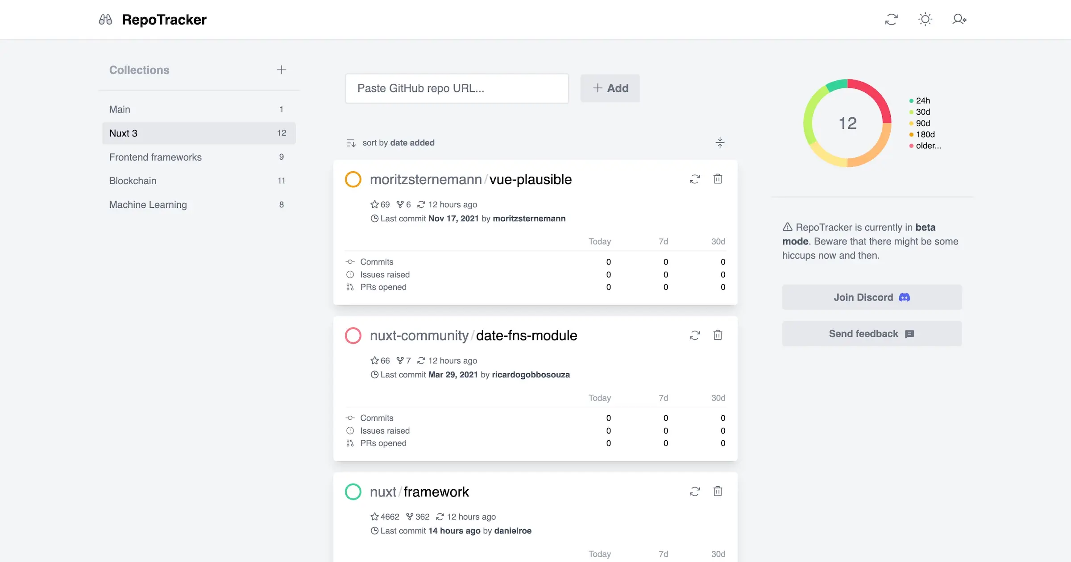
Task: Switch to the Machine Learning collection
Action: pos(148,204)
